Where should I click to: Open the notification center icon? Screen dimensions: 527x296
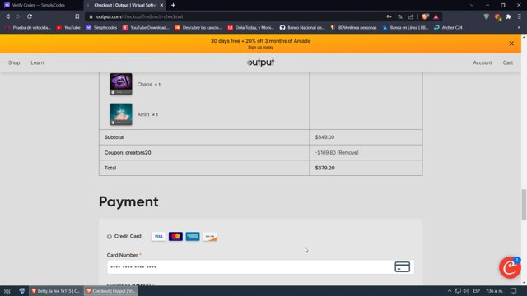pos(513,291)
